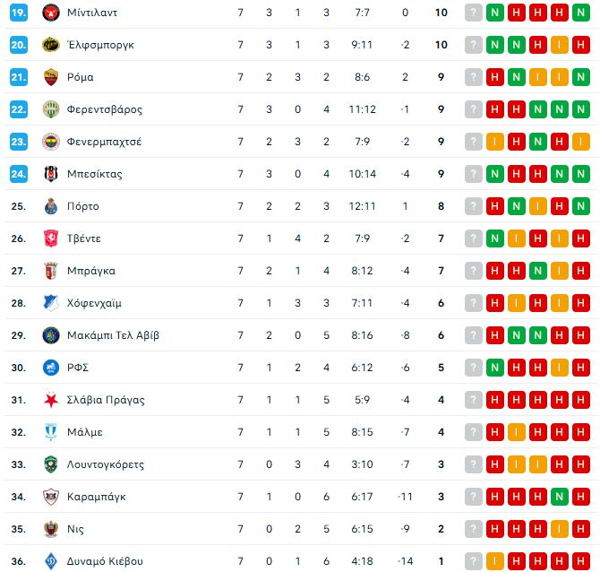600x572 pixels.
Task: Click the grey upcoming match icon for Μίντιλαντ
Action: 474,13
